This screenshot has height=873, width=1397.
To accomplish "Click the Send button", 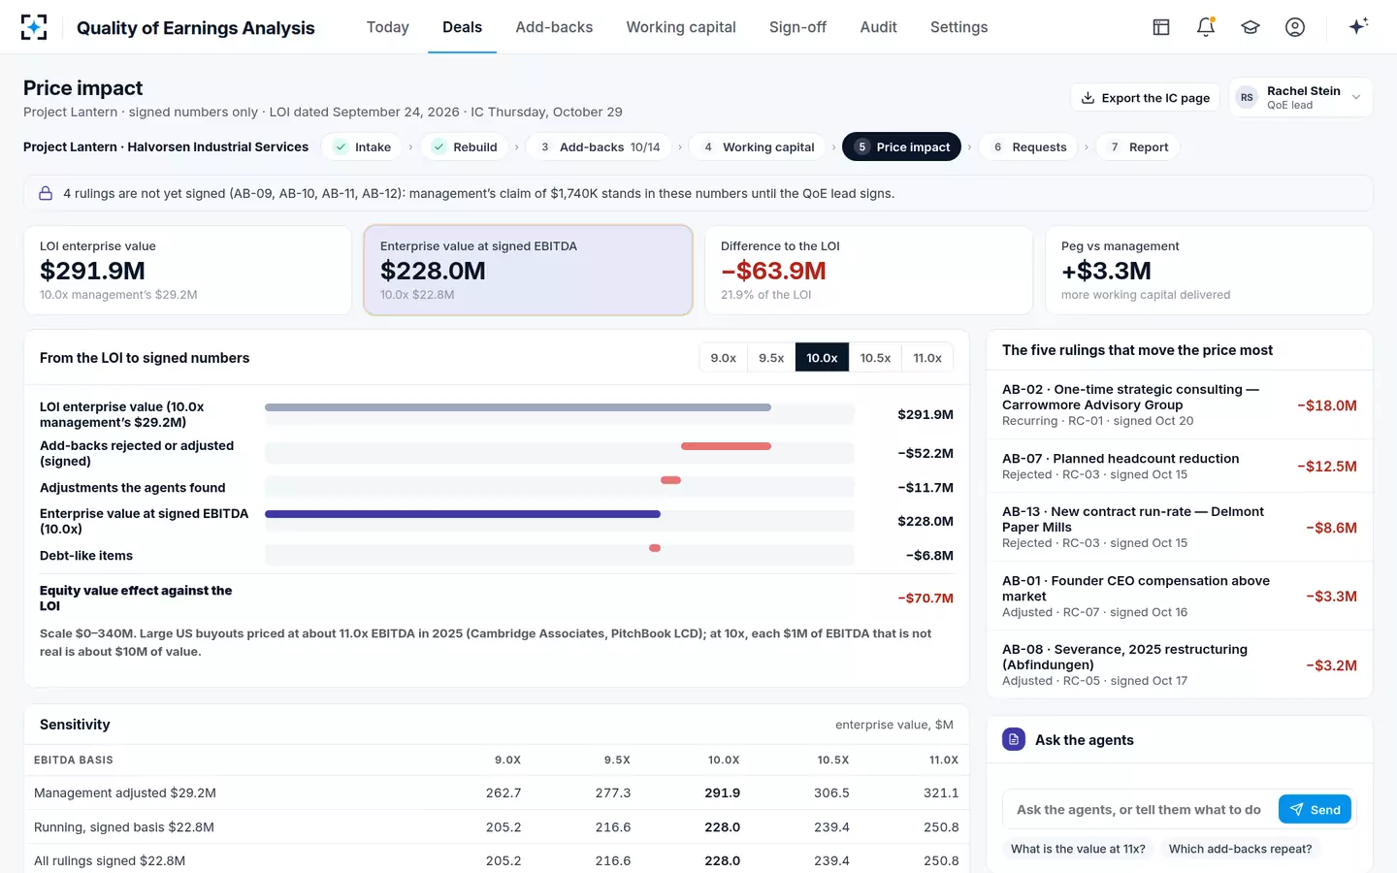I will point(1315,809).
